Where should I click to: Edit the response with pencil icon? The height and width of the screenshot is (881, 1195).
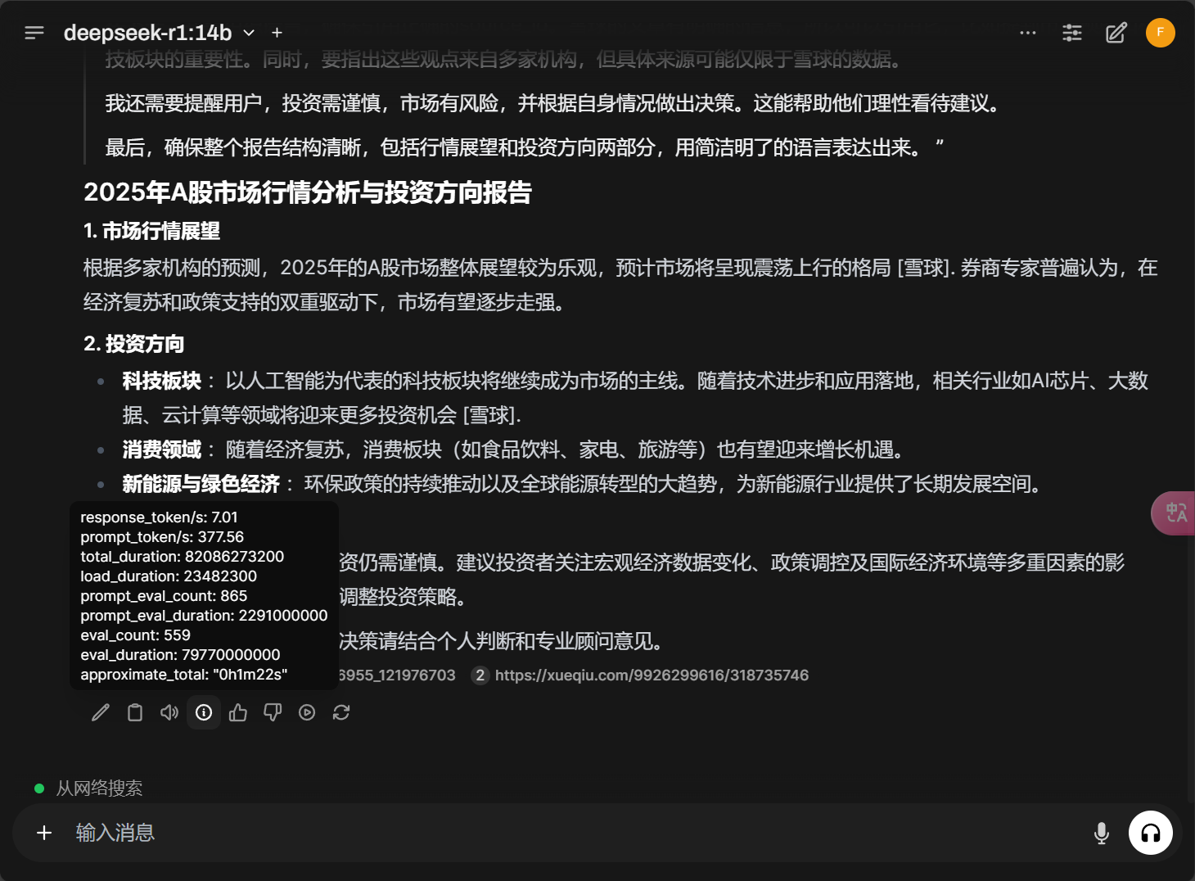[101, 712]
